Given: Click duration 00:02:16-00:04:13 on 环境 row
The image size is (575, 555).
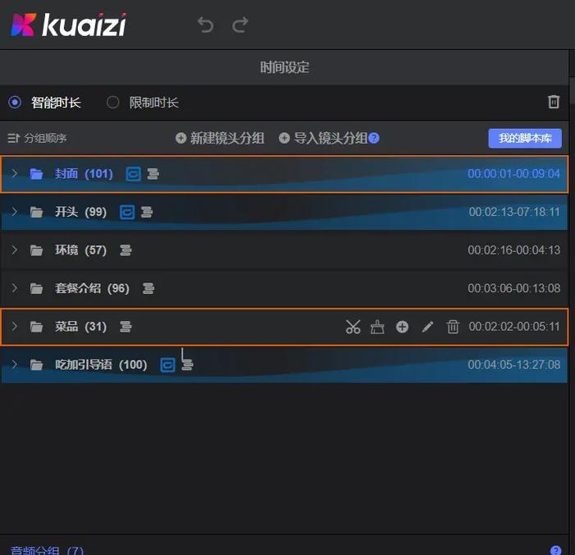Looking at the screenshot, I should tap(513, 250).
